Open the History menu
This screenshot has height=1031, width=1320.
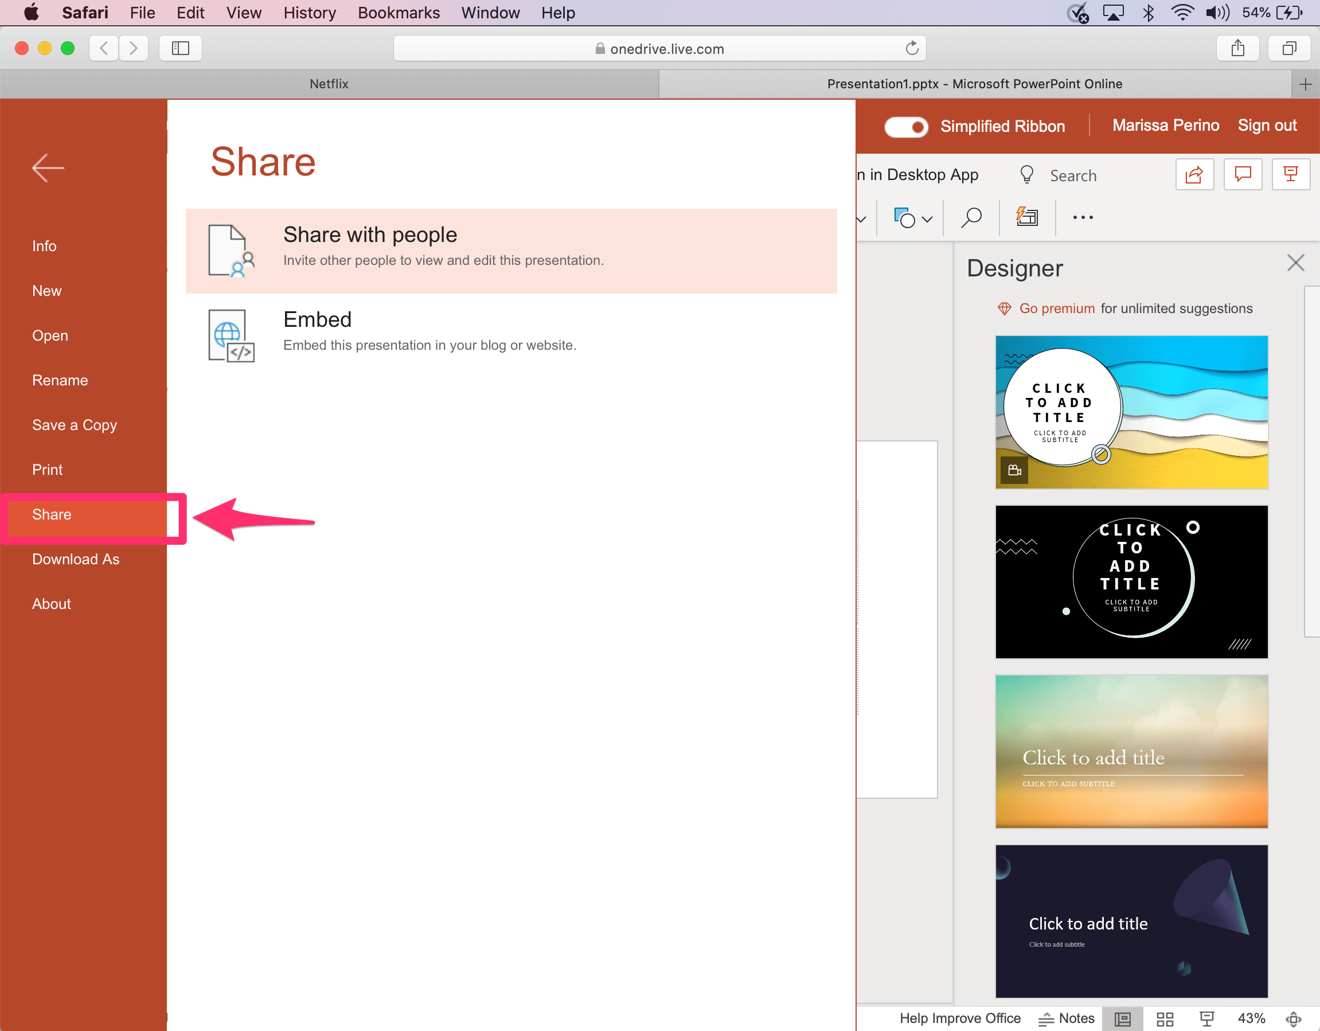pyautogui.click(x=310, y=13)
